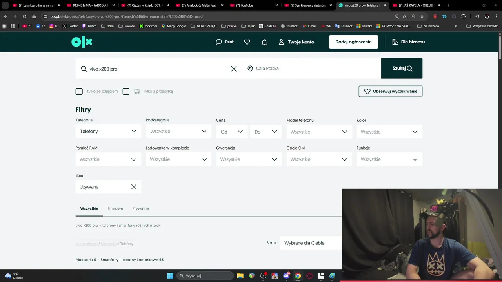502x282 pixels.
Task: Open File Explorer from taskbar
Action: pyautogui.click(x=240, y=276)
